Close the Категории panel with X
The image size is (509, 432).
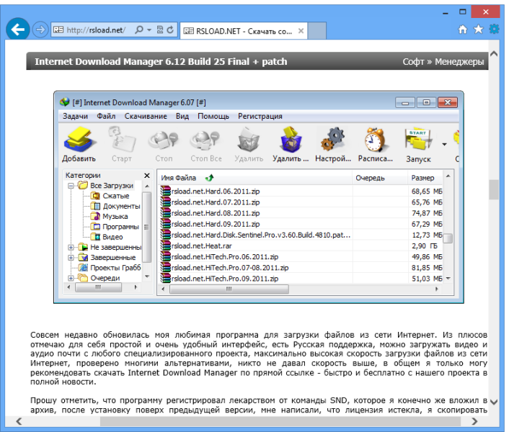(x=147, y=176)
